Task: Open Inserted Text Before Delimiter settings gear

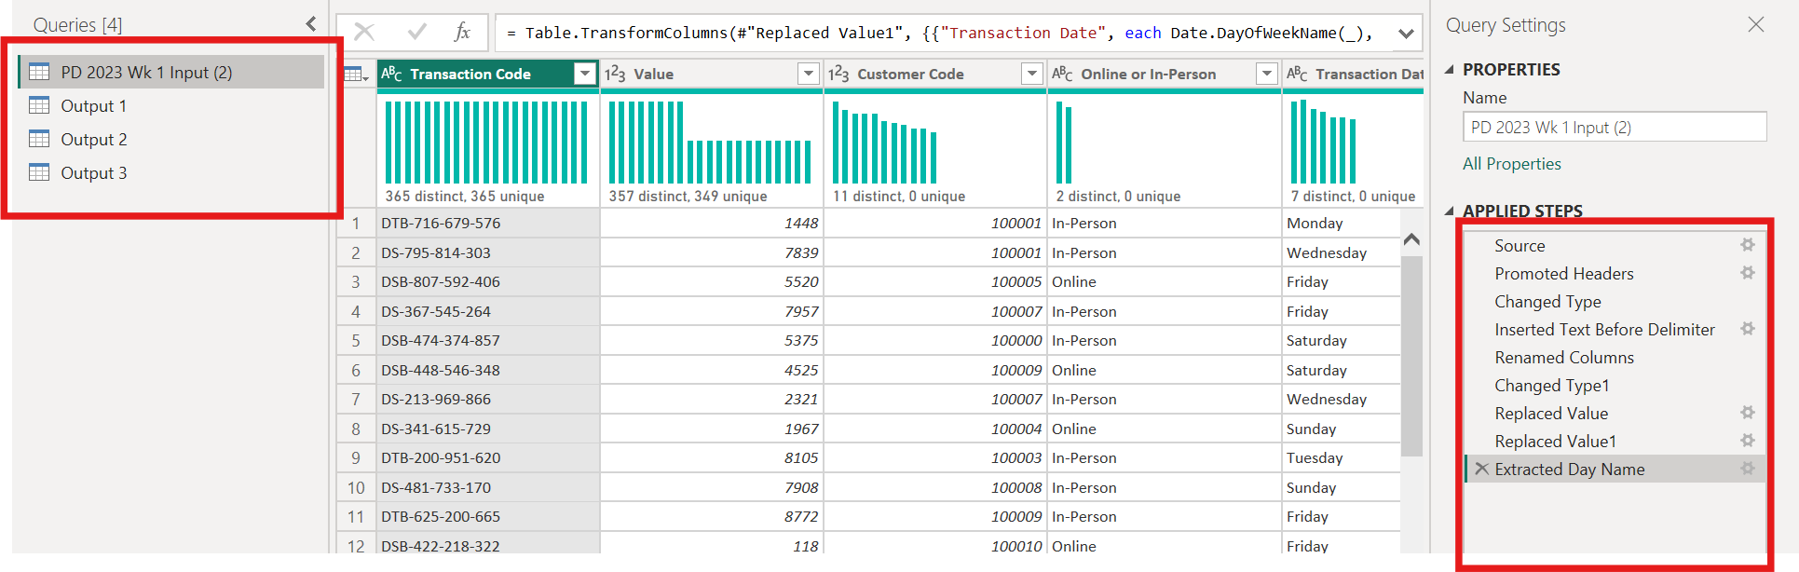Action: (x=1748, y=329)
